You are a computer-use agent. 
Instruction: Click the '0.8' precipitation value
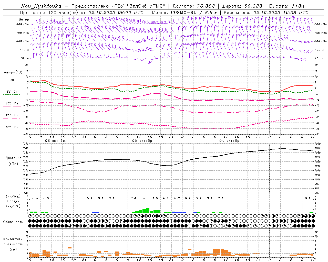(x=177, y=198)
